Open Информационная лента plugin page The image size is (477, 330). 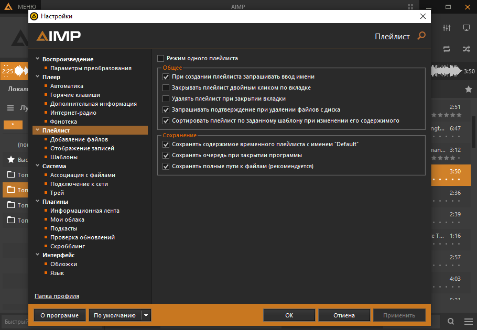pos(84,211)
